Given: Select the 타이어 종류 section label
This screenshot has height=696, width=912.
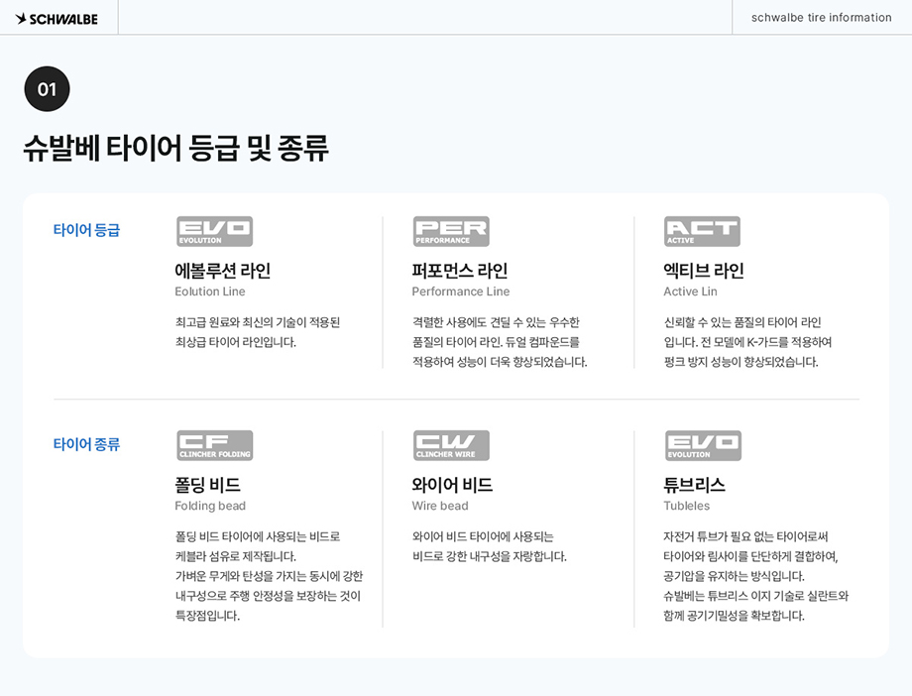Looking at the screenshot, I should tap(86, 444).
